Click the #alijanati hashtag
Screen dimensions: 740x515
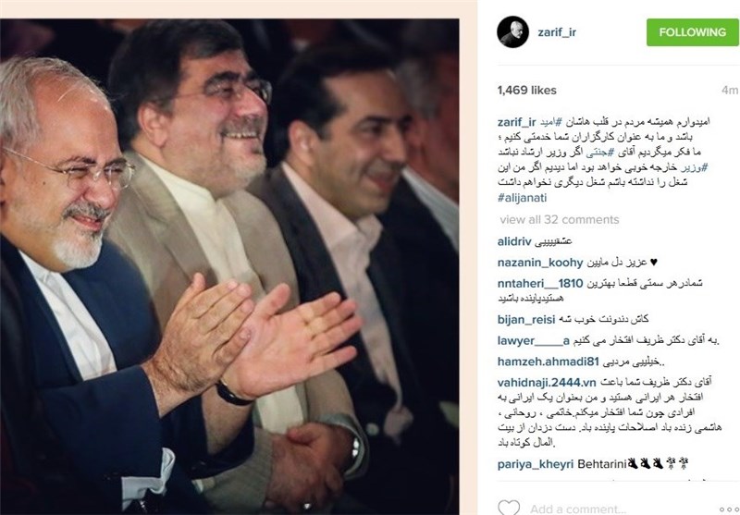522,198
